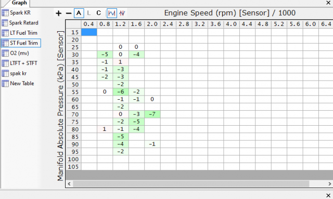
Task: Click the blue graph line icon
Action: point(112,13)
